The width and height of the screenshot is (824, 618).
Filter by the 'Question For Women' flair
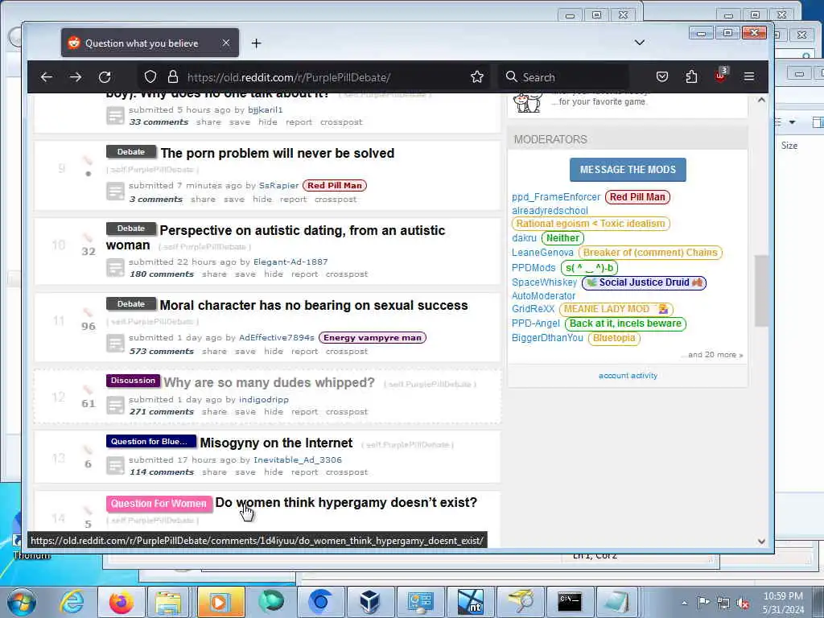(x=159, y=504)
